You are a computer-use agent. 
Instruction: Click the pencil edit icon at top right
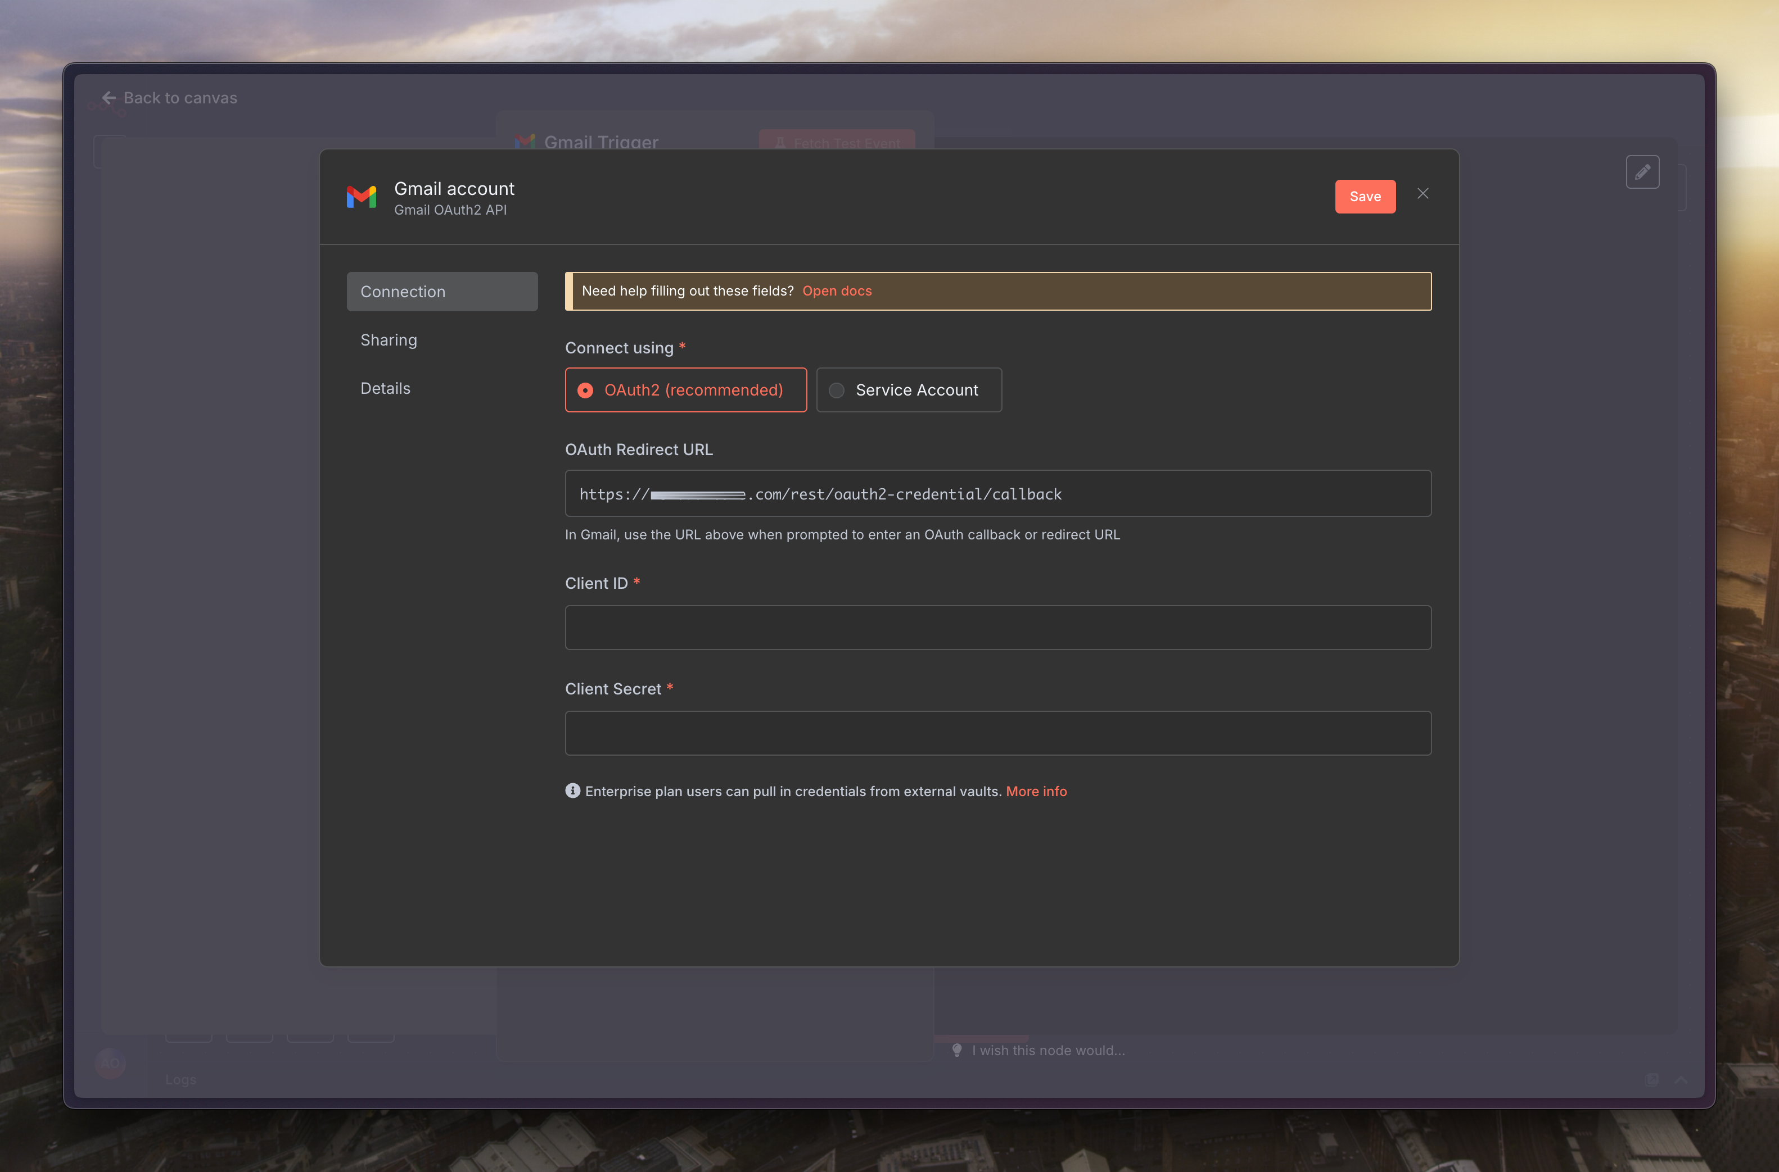[1642, 172]
